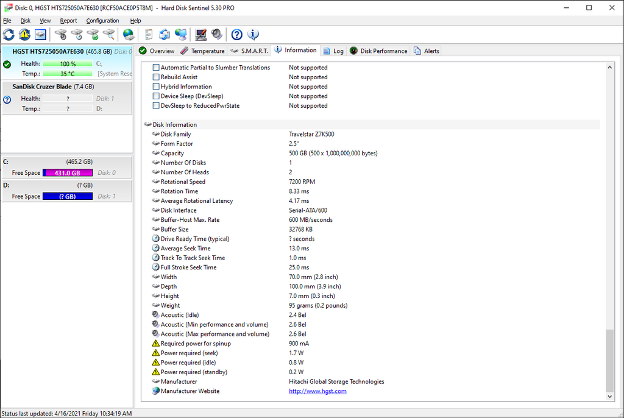Click the clock icon beside Full Stroke Seek Time
This screenshot has width=624, height=418.
[x=155, y=267]
